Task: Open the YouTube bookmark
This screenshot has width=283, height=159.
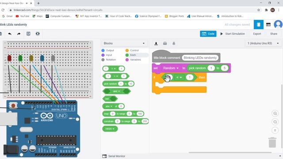Action: point(23,16)
